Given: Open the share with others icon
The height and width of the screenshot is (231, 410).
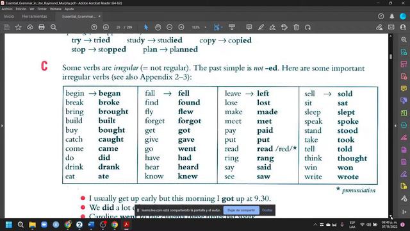Looking at the screenshot, I should coord(403,27).
